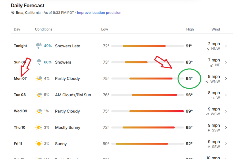The image size is (236, 159).
Task: Click Monday's partly cloudy icon
Action: [x=39, y=78]
